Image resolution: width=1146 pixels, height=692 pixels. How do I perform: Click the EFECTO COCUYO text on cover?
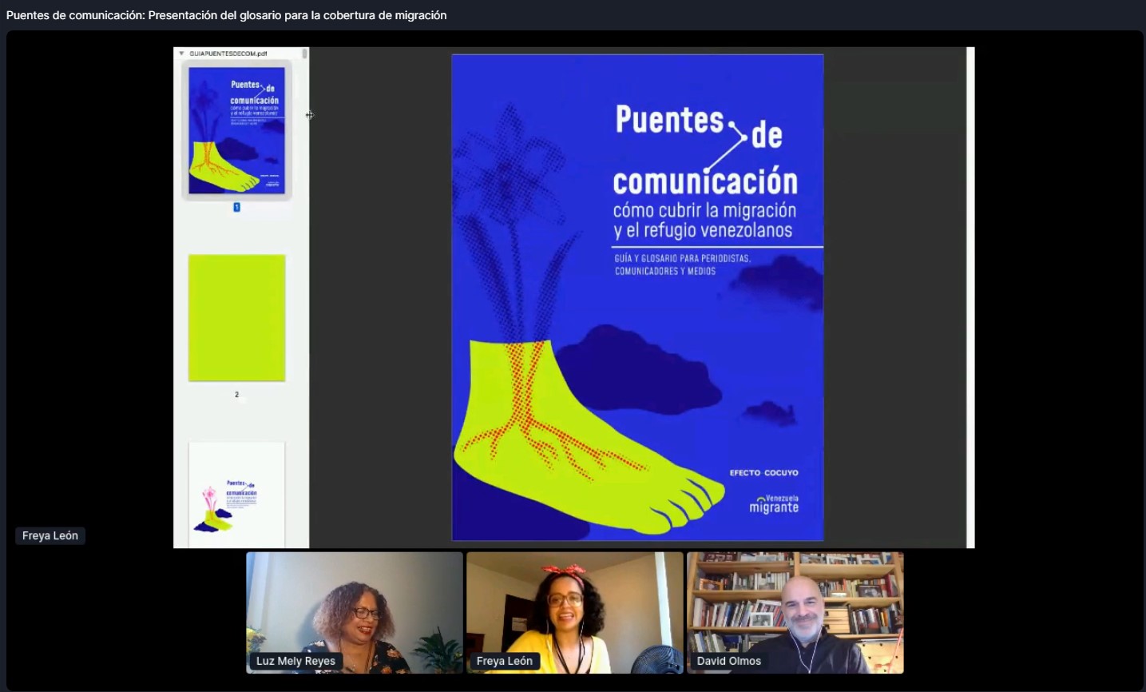(763, 473)
